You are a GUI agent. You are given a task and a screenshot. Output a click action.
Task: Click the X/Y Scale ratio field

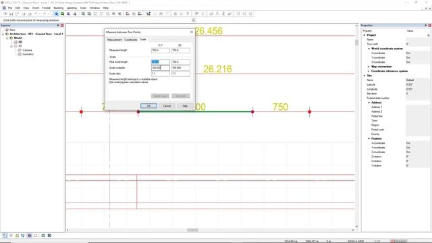[x=161, y=74]
